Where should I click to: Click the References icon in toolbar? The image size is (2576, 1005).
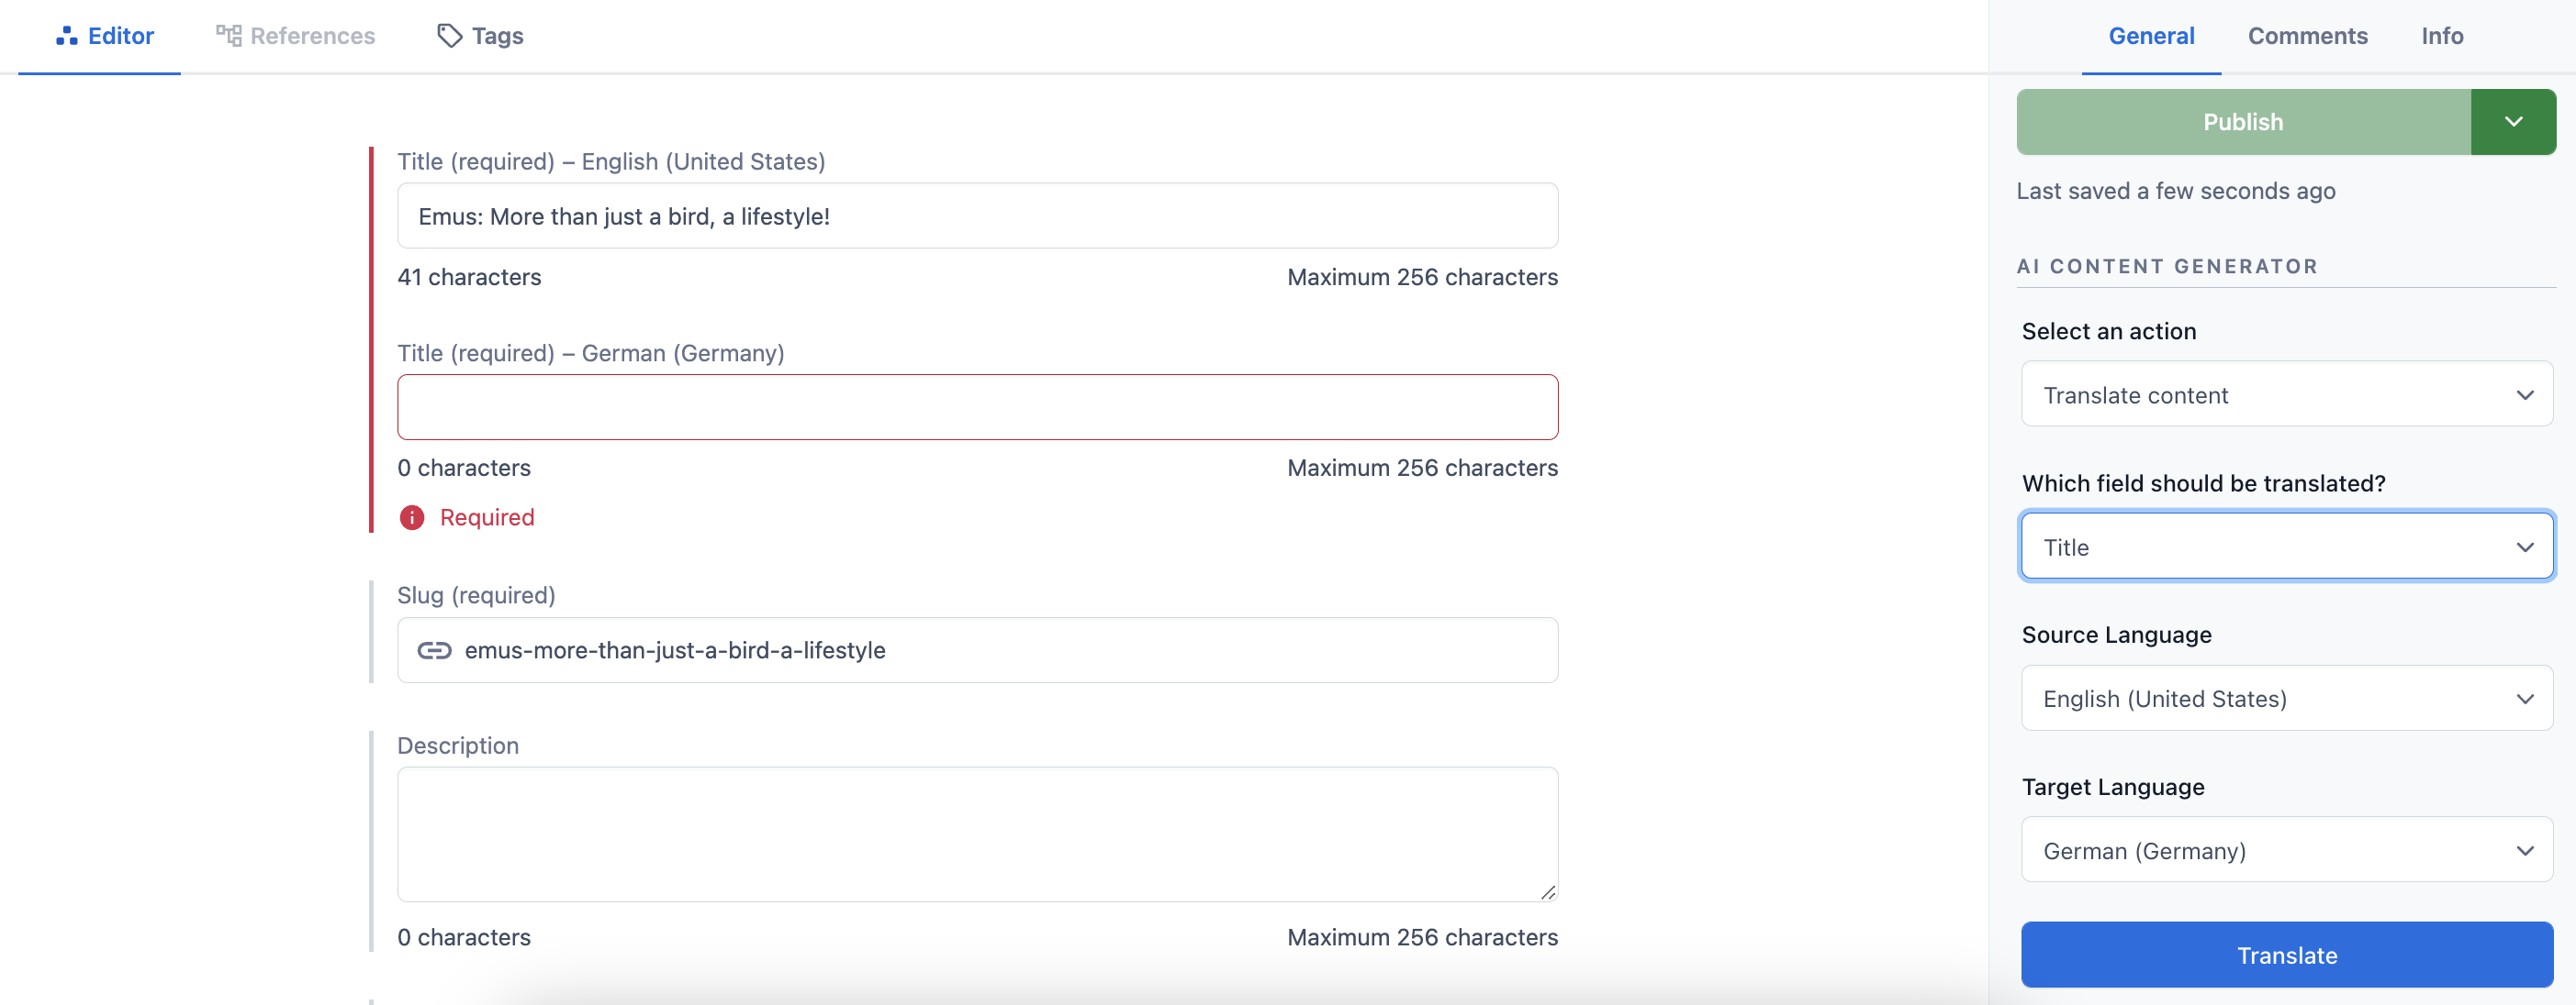pos(294,33)
